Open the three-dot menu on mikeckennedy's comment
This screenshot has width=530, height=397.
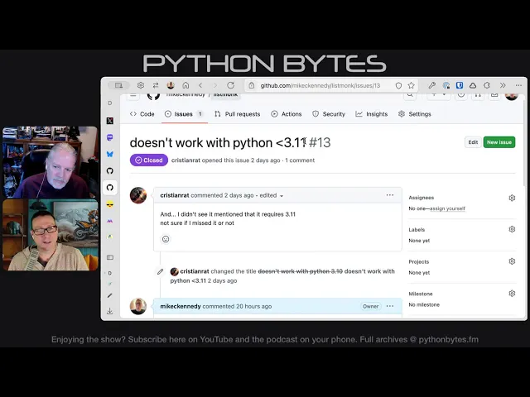tap(390, 306)
